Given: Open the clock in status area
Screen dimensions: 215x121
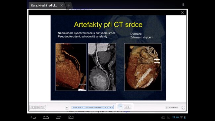Looking at the screenshot, I should tap(175, 117).
